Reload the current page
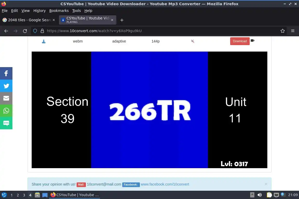This screenshot has width=299, height=199. [25, 31]
